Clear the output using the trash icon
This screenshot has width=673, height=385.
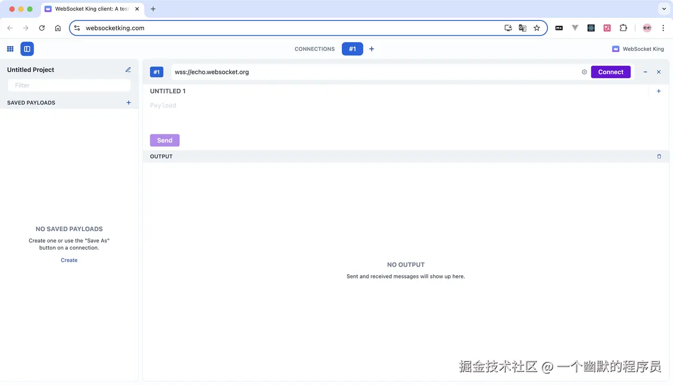659,156
